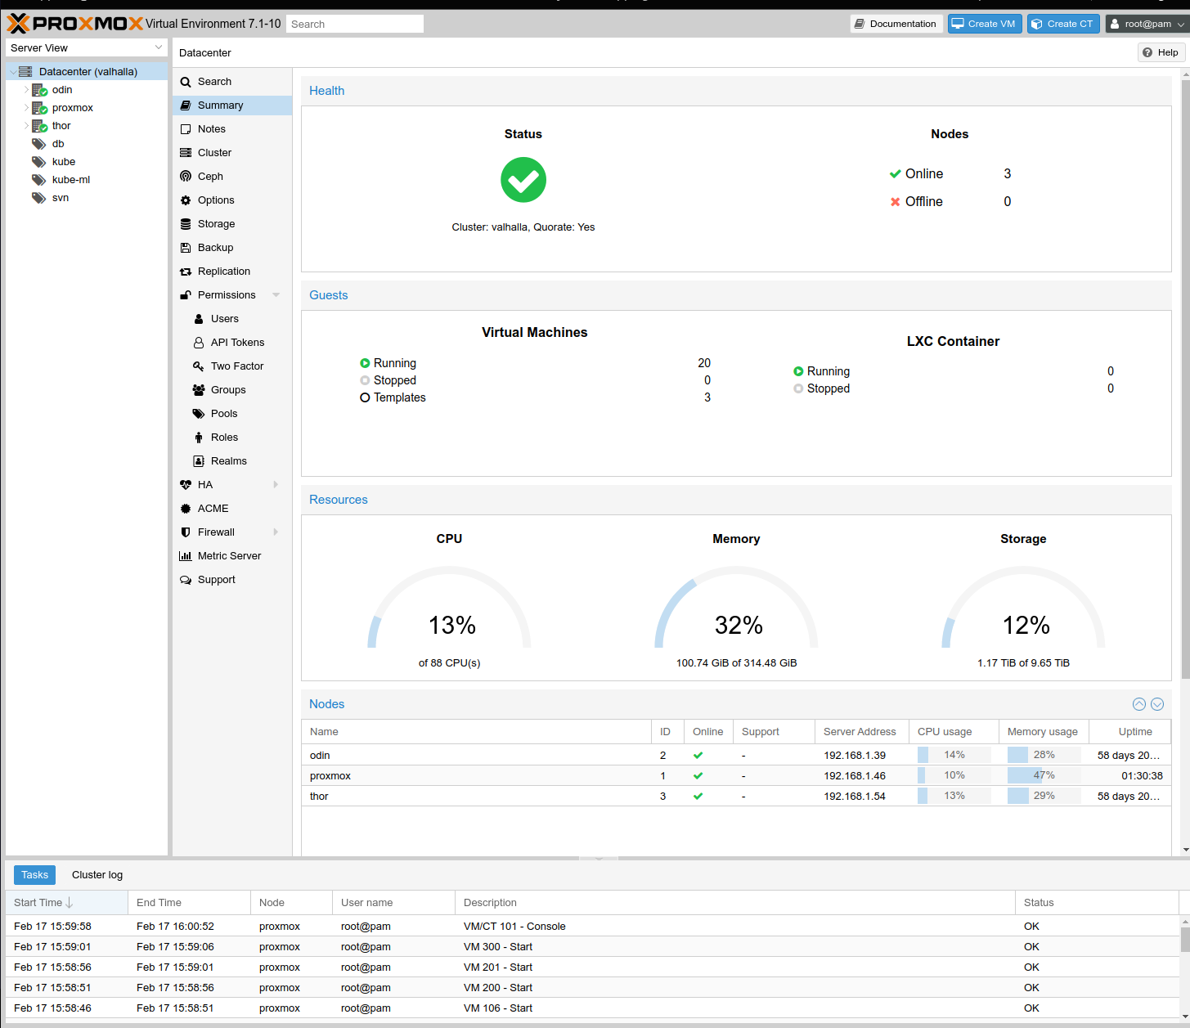Screen dimensions: 1190x1028
Task: Click the Storage database icon in sidebar
Action: point(186,224)
